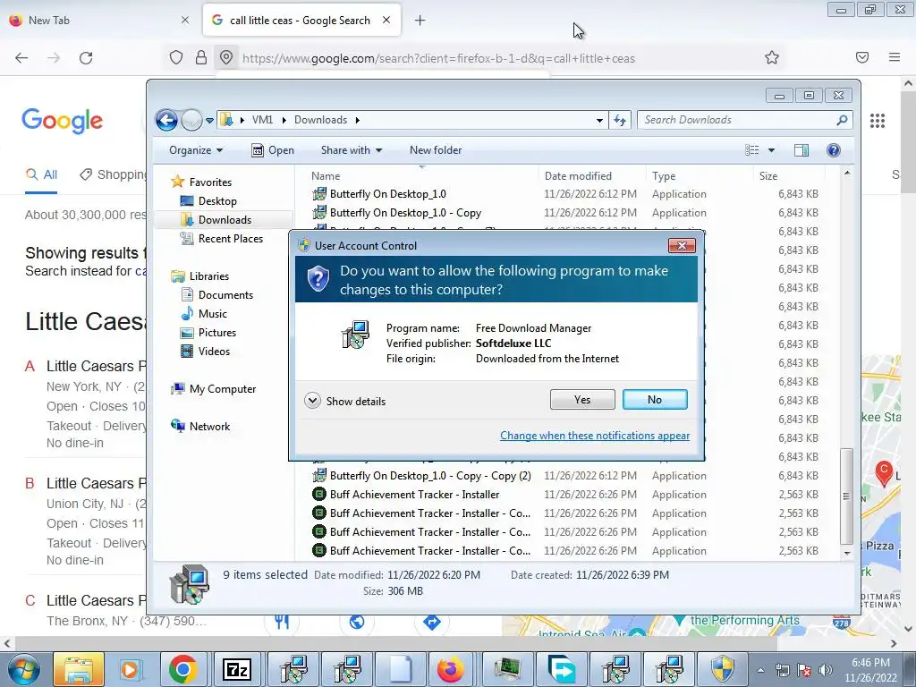Select the All search results tab
Viewport: 916px width, 687px height.
pyautogui.click(x=41, y=174)
